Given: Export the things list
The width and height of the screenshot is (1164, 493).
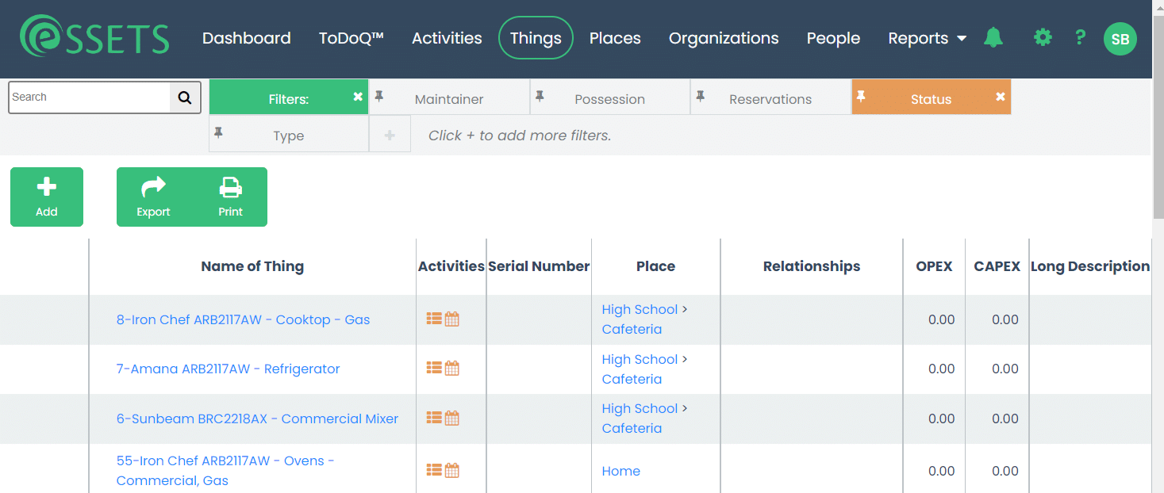Looking at the screenshot, I should coord(154,197).
